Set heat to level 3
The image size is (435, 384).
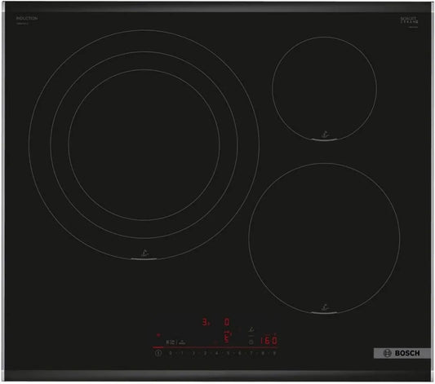205,353
